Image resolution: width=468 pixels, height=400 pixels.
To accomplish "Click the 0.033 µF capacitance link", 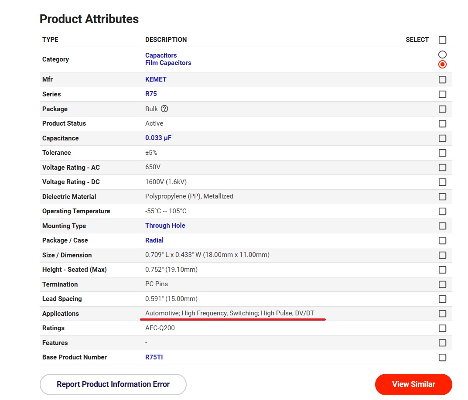I will (158, 138).
